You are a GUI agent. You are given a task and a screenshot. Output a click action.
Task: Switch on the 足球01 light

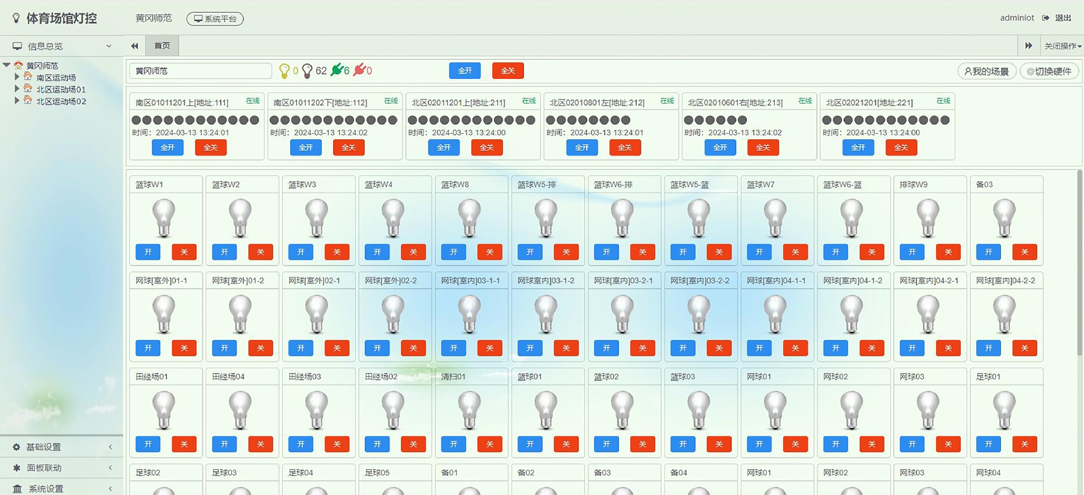tap(988, 444)
